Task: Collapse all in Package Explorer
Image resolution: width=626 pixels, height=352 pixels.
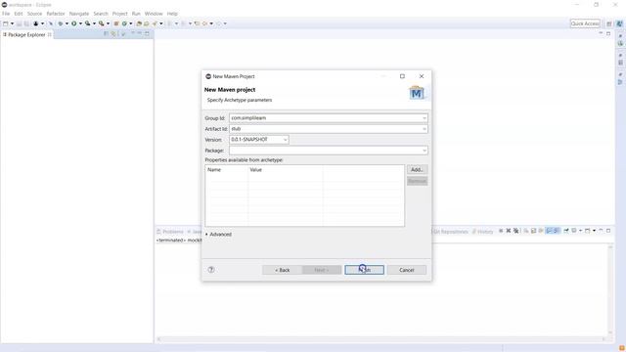Action: (x=106, y=34)
